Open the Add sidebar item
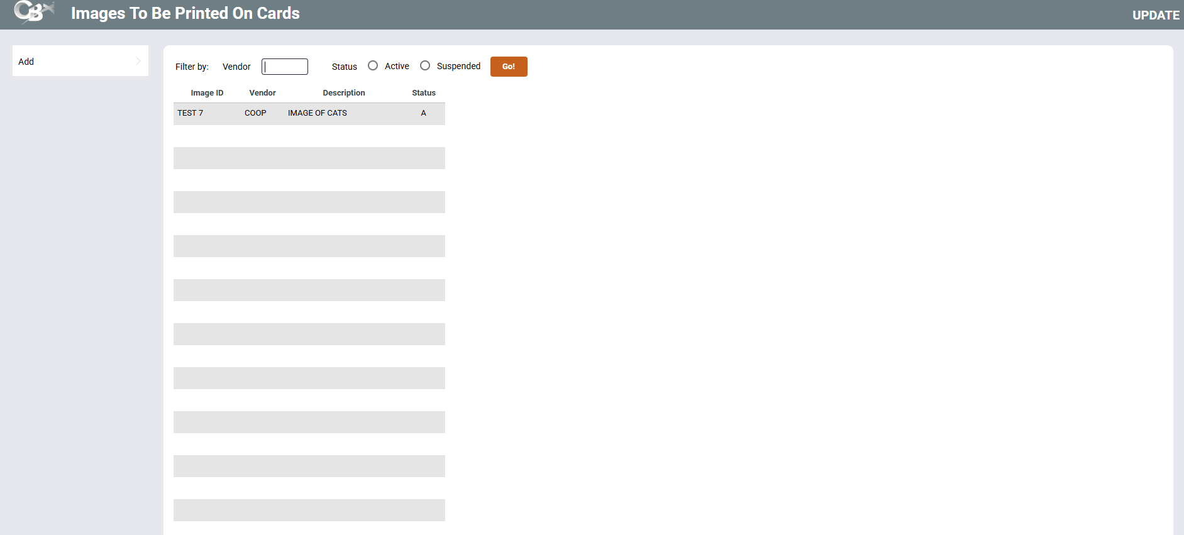Screen dimensions: 1184x535 26,62
